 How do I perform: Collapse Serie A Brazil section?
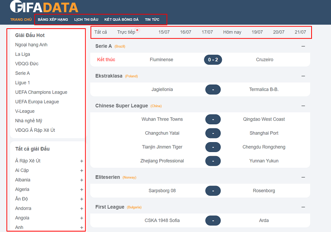point(303,46)
